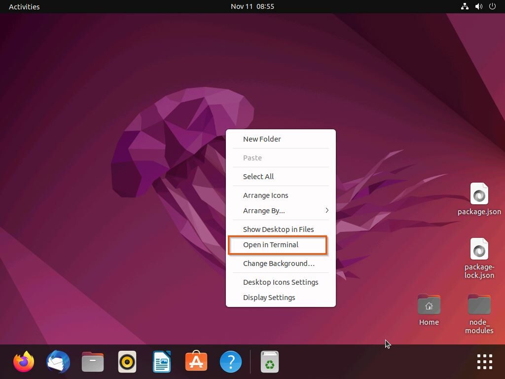The width and height of the screenshot is (505, 379).
Task: Open the calendar from the clock
Action: click(x=252, y=6)
